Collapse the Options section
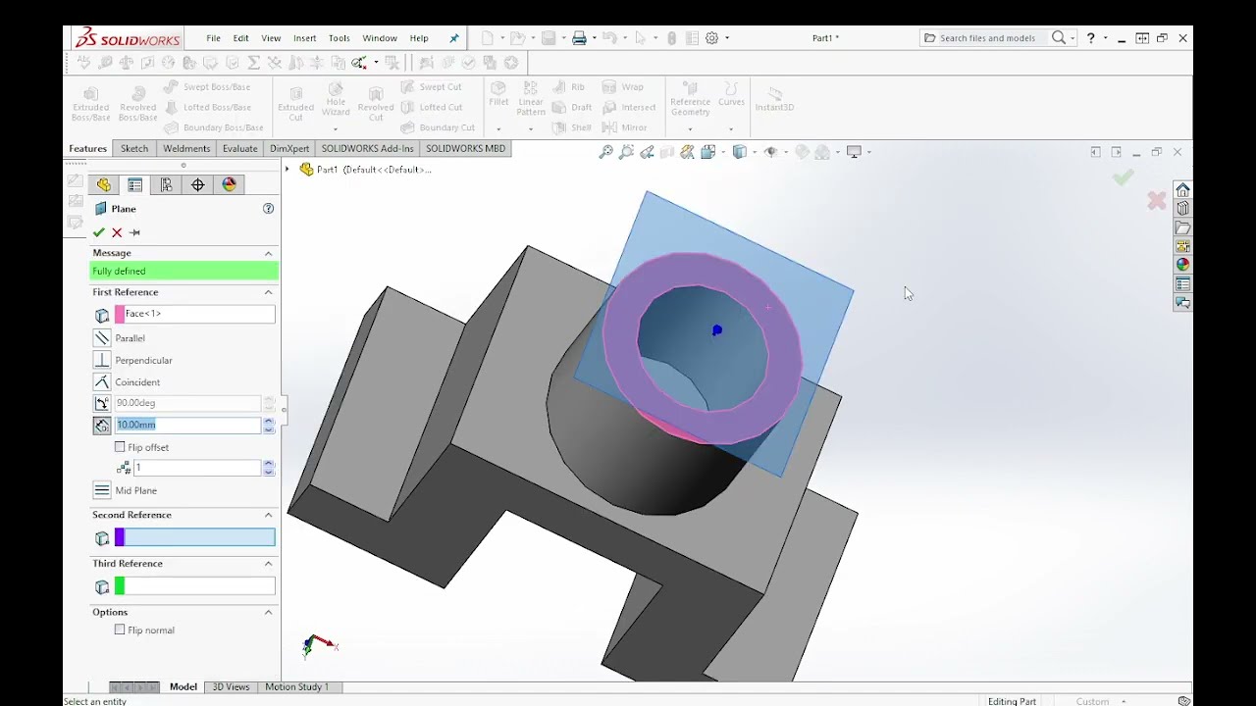1256x706 pixels. pos(268,612)
